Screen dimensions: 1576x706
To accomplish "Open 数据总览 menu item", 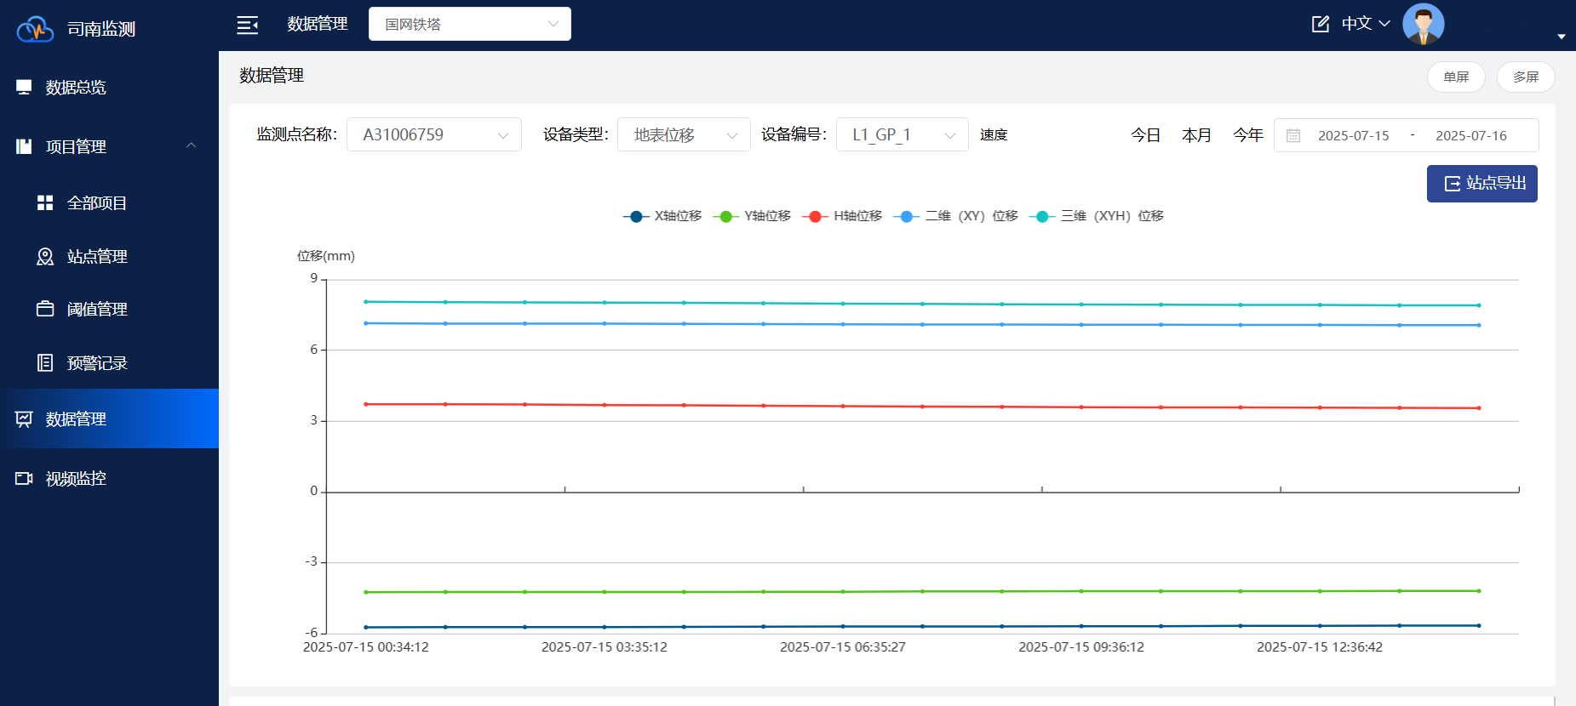I will [76, 88].
